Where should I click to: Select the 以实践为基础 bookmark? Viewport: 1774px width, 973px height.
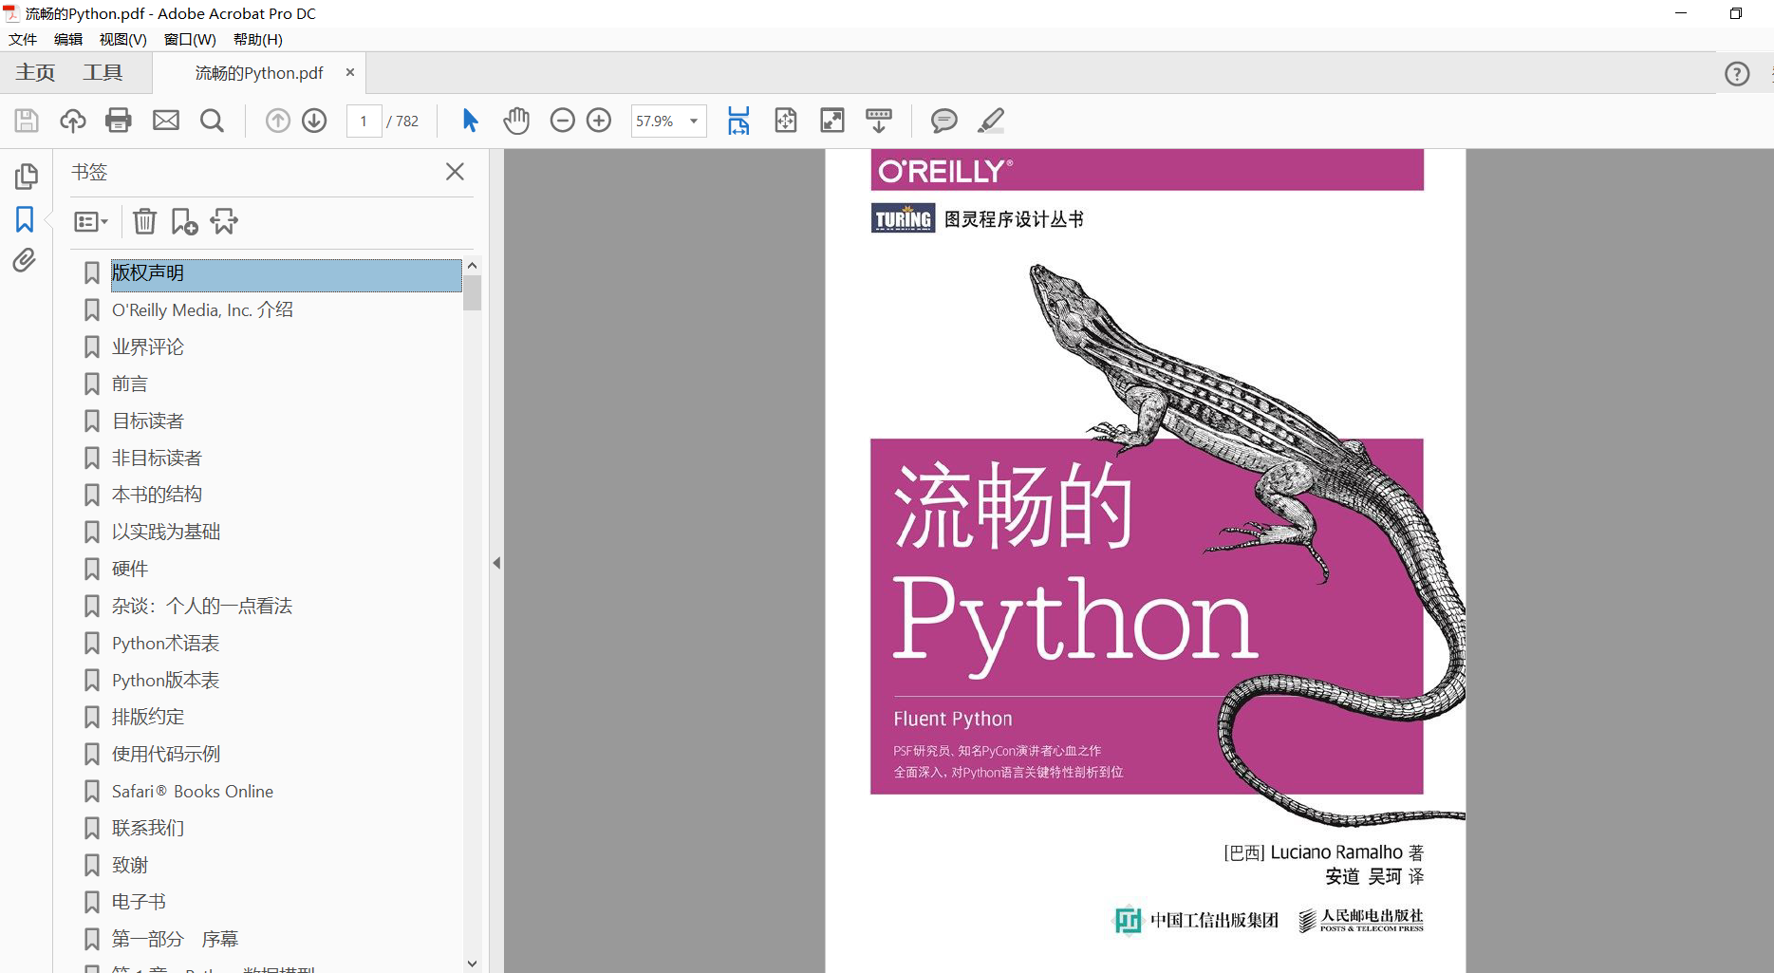(x=165, y=533)
